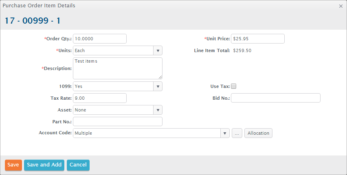The height and width of the screenshot is (175, 347).
Task: Click inside the Description text area
Action: pyautogui.click(x=117, y=68)
